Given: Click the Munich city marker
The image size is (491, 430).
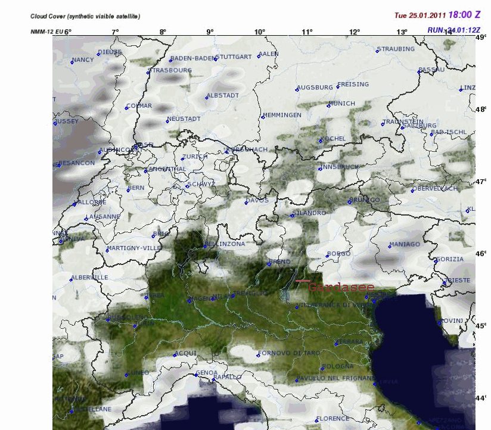Looking at the screenshot, I should (x=328, y=107).
